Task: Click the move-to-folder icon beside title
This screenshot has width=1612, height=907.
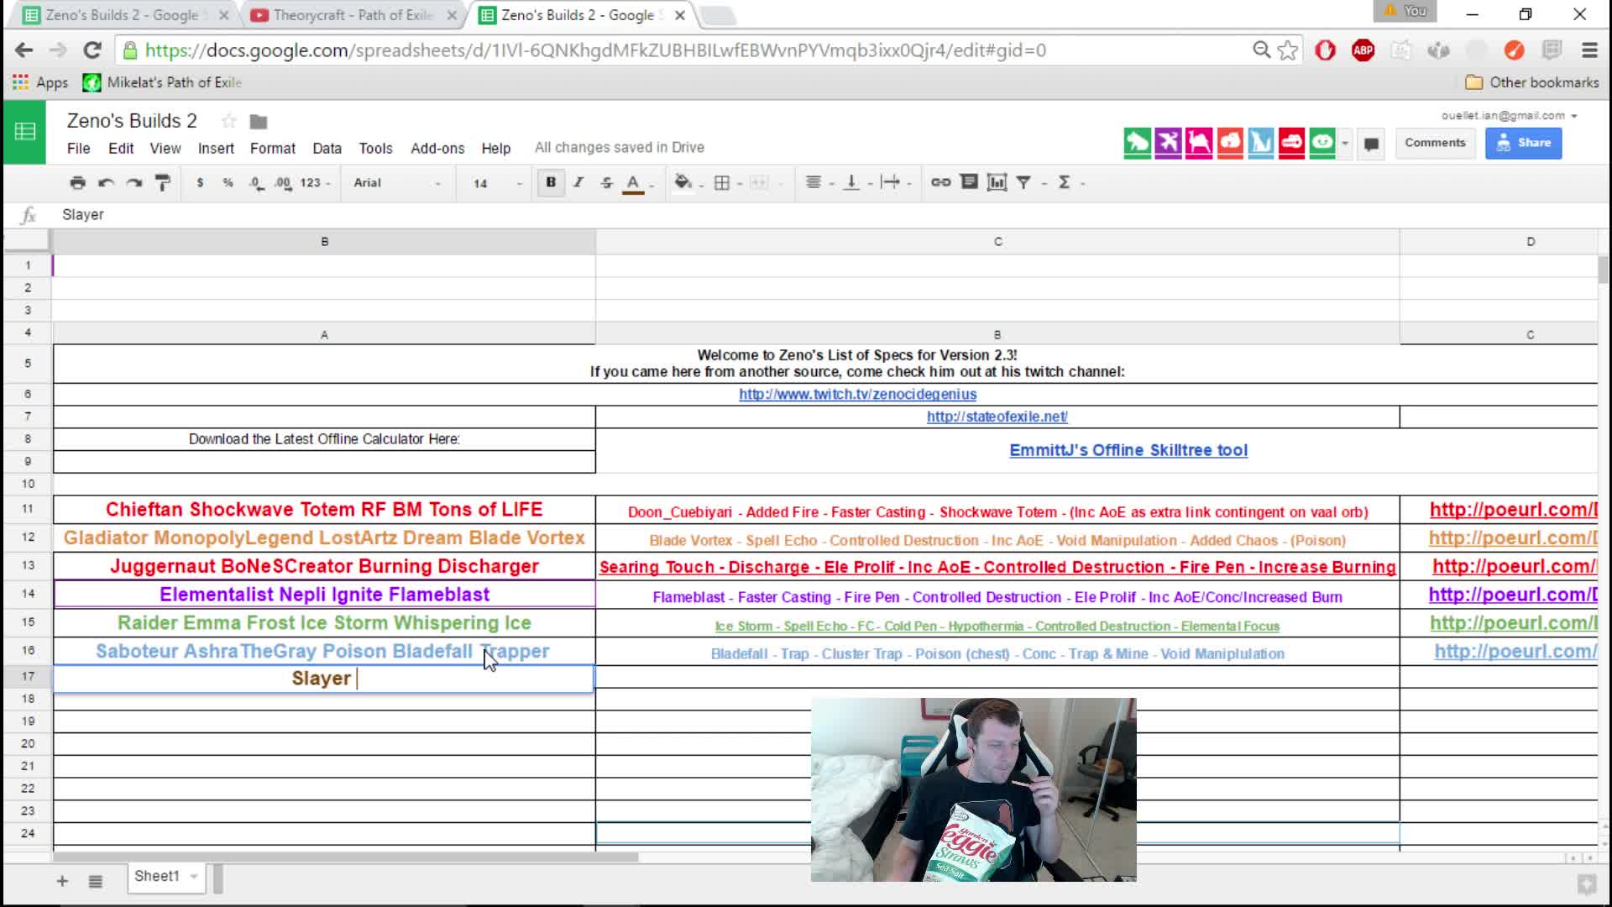Action: coord(259,122)
